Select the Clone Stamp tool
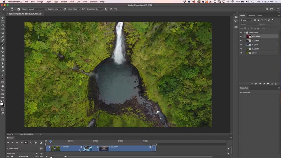 click(3, 48)
